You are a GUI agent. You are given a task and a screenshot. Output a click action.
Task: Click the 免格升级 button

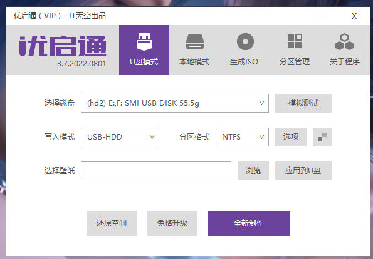click(x=172, y=223)
